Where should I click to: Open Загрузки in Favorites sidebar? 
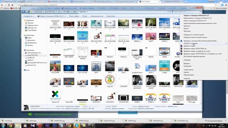click(x=30, y=23)
